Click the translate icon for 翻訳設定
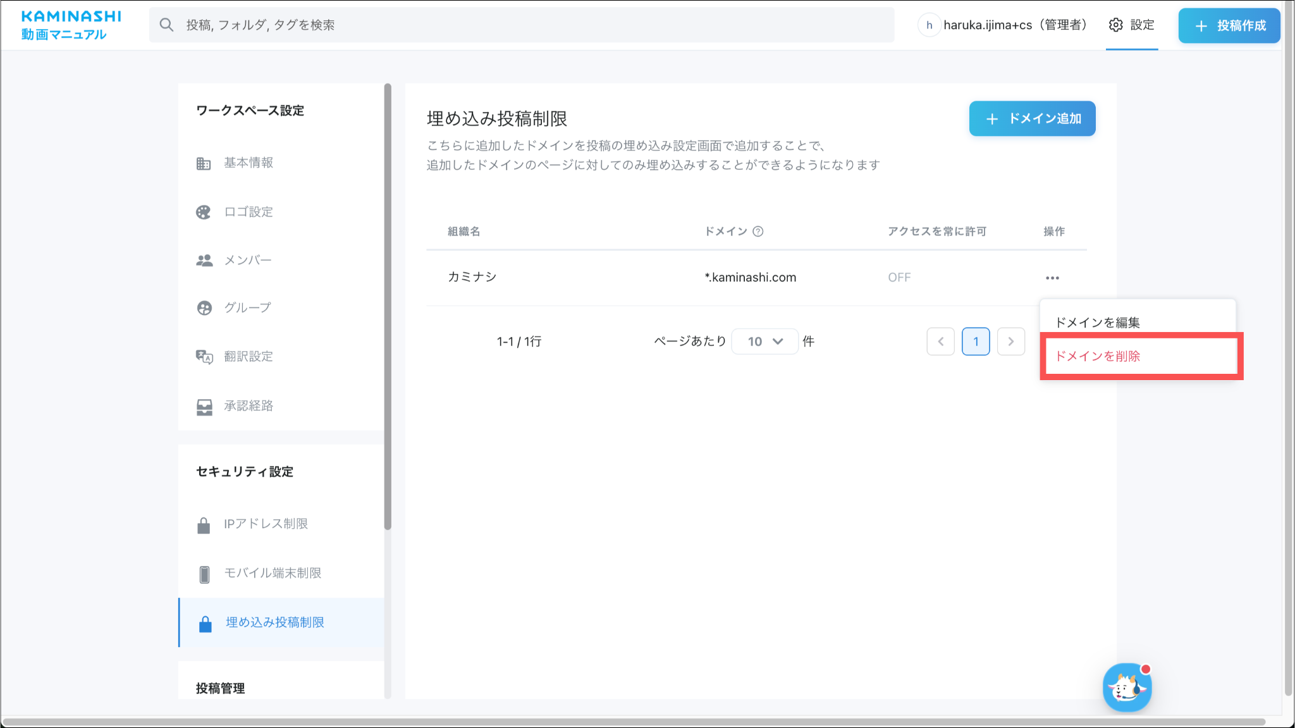This screenshot has height=728, width=1295. [x=204, y=357]
